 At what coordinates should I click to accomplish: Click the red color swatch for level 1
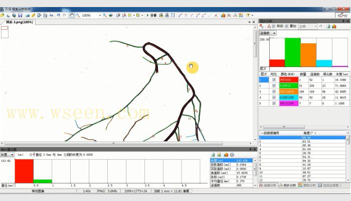[287, 80]
